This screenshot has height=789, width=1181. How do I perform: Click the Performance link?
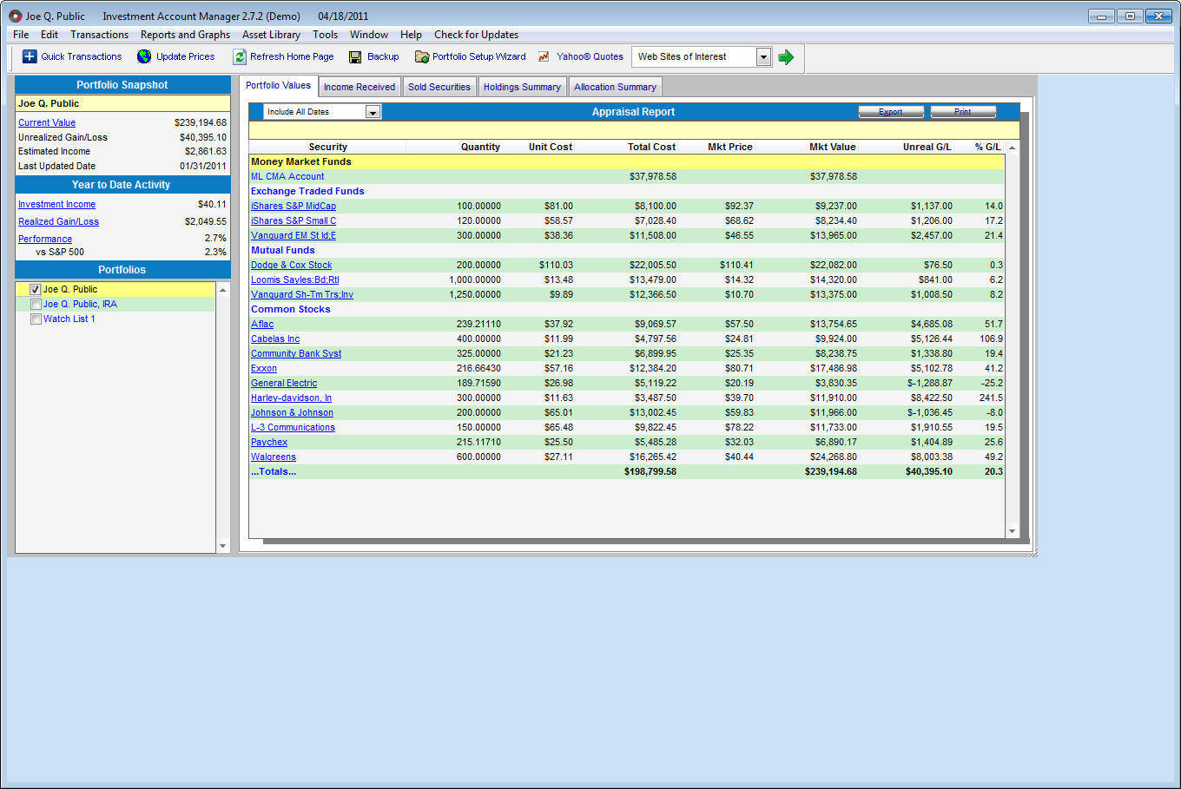(45, 240)
